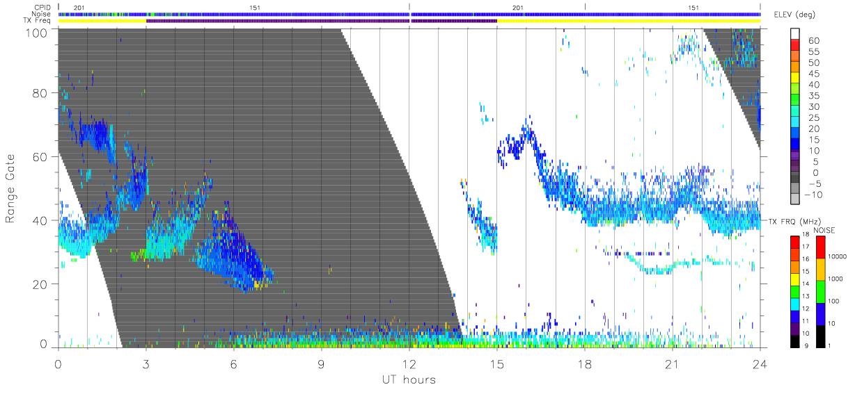855x394 pixels.
Task: Click the 55 label in the ELEV legend
Action: pos(814,52)
